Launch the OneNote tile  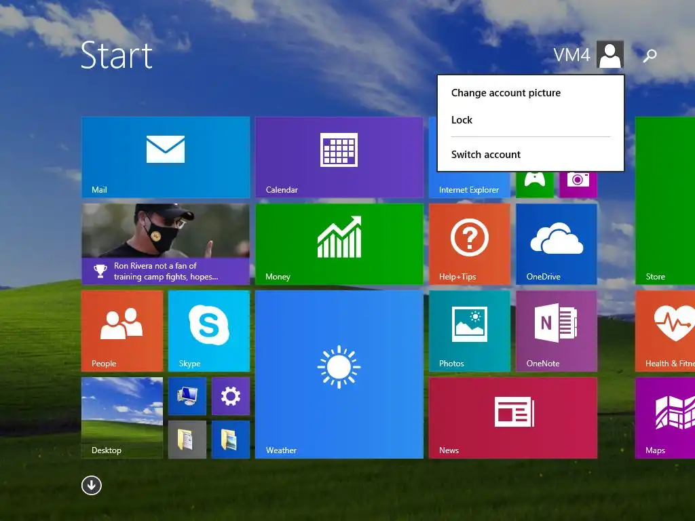(x=557, y=330)
